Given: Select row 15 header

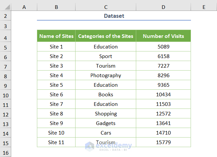Looking at the screenshot, I should (x=6, y=142).
